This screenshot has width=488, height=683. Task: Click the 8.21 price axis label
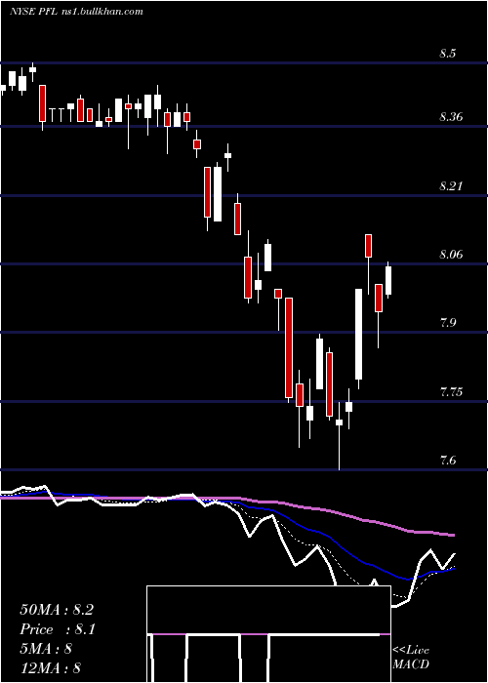[451, 186]
